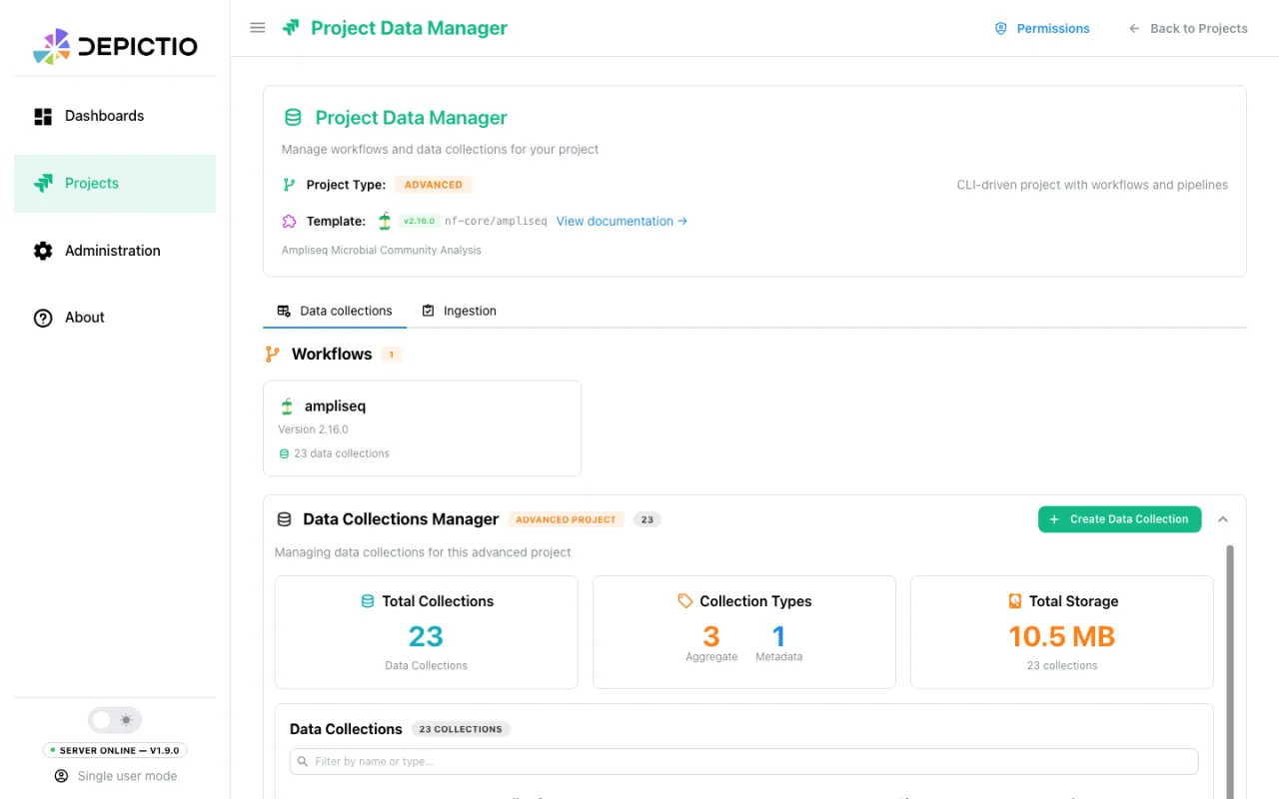
Task: Click the Template puzzle icon
Action: pos(290,222)
